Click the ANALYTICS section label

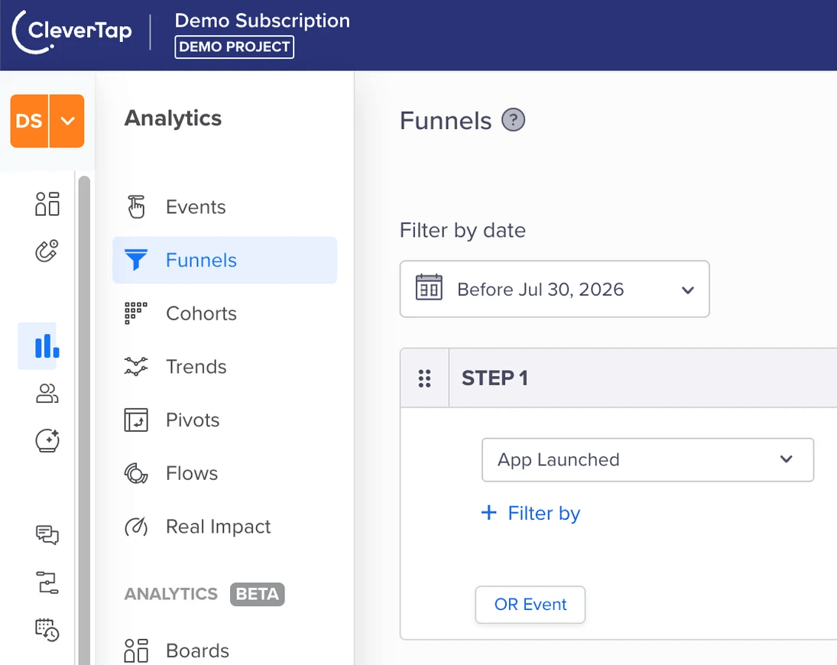coord(170,594)
